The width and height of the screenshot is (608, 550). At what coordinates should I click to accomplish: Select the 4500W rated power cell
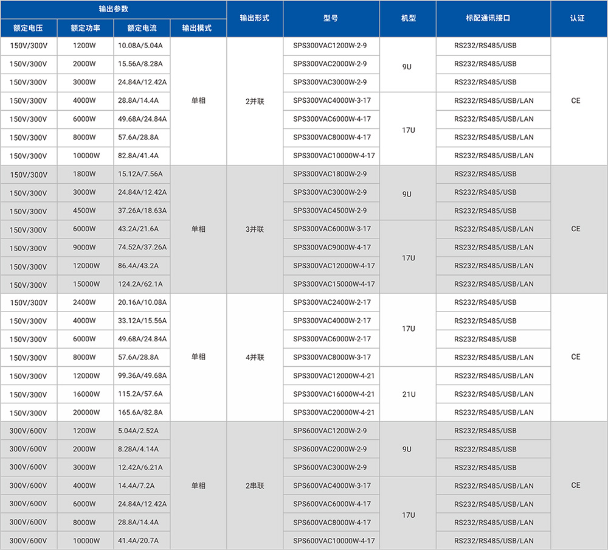pos(85,211)
